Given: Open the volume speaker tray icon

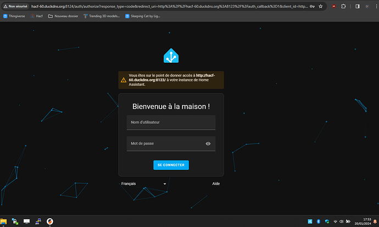Looking at the screenshot, I should (x=341, y=221).
